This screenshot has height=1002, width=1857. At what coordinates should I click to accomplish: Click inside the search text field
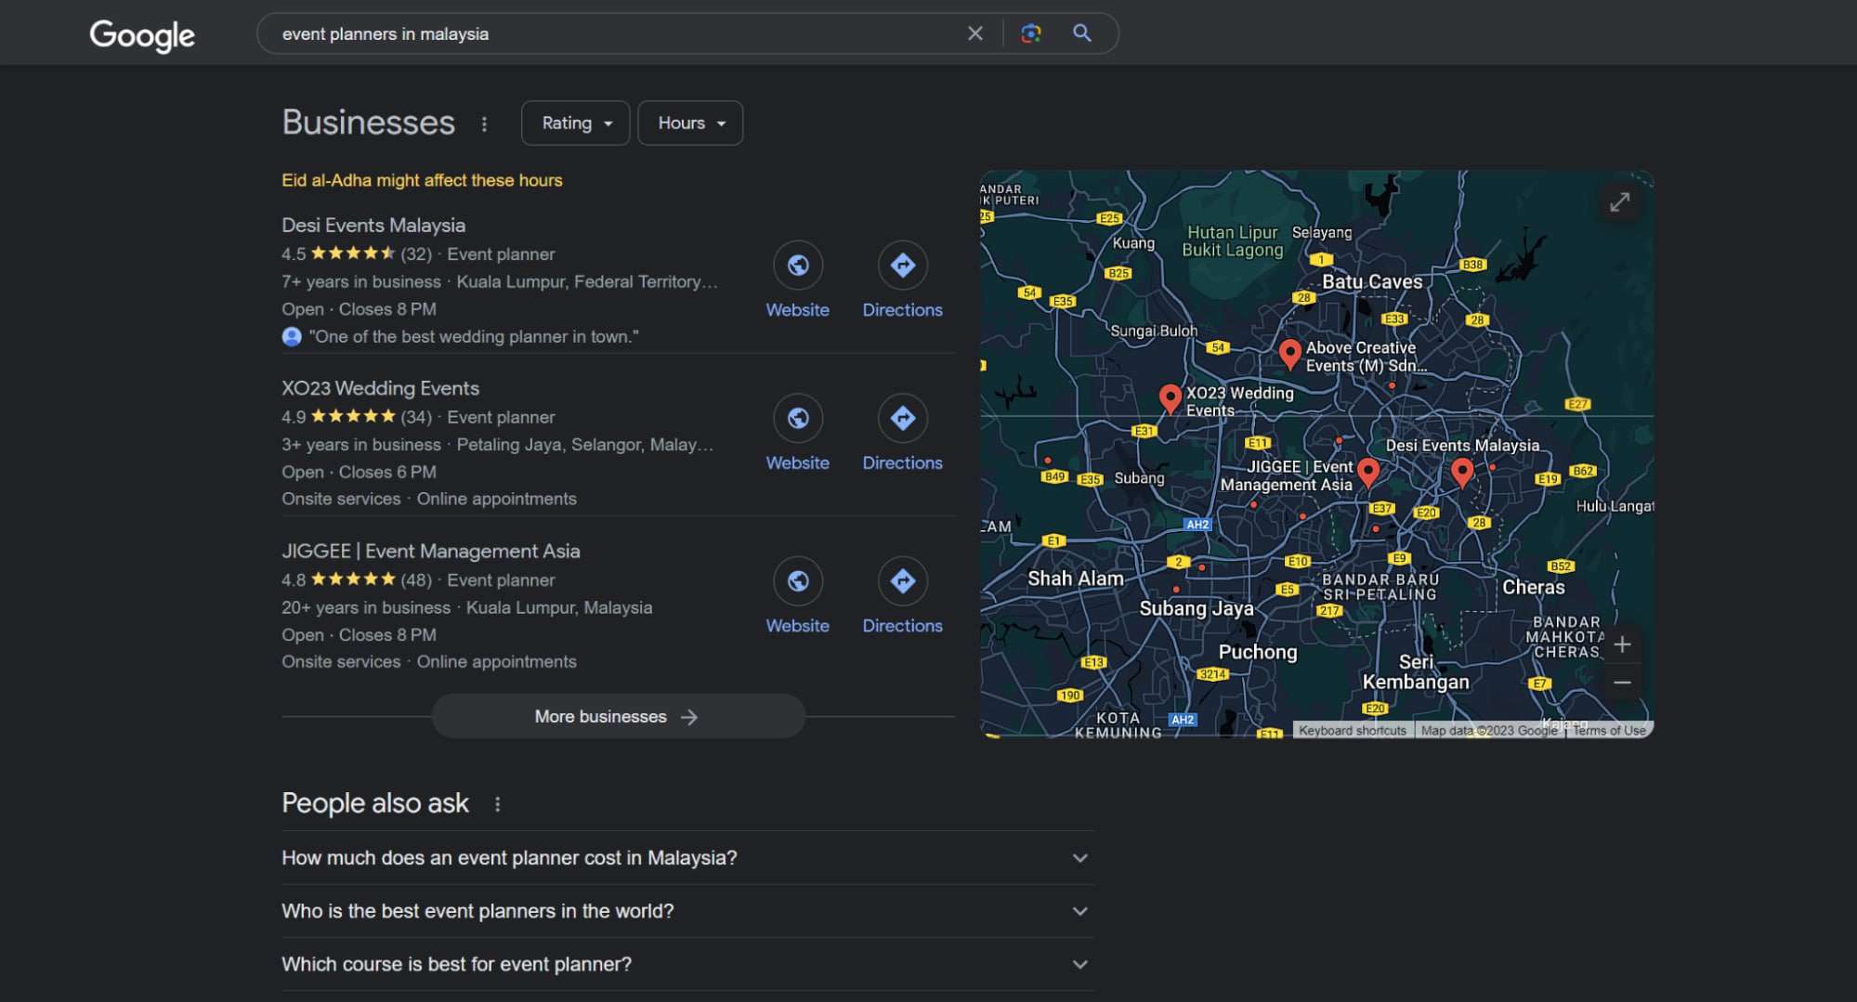pos(613,33)
